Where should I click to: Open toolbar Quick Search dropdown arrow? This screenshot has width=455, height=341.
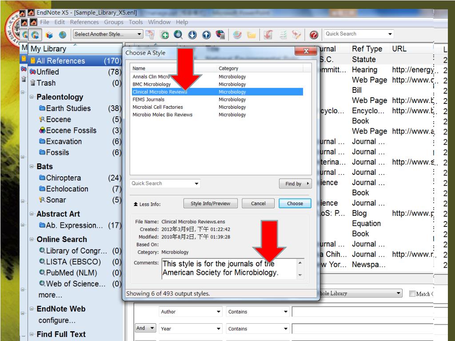pyautogui.click(x=390, y=34)
